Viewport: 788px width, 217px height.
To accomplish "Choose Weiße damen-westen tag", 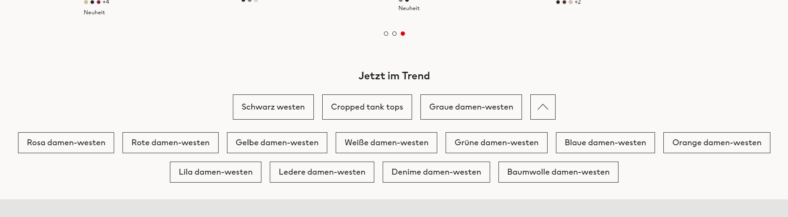I will 386,143.
